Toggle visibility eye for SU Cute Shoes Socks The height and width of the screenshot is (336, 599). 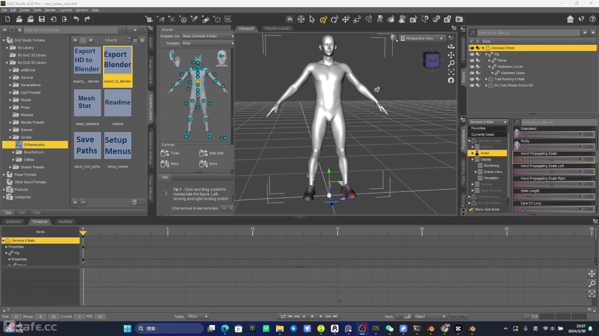click(472, 85)
